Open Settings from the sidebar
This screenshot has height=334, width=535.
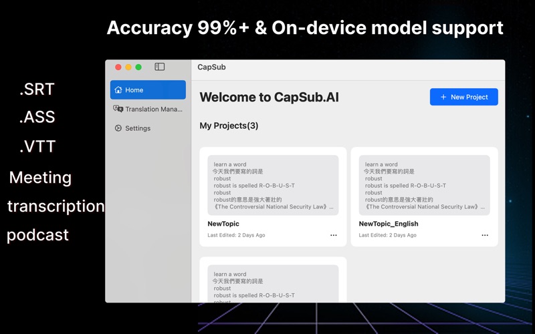pos(148,128)
